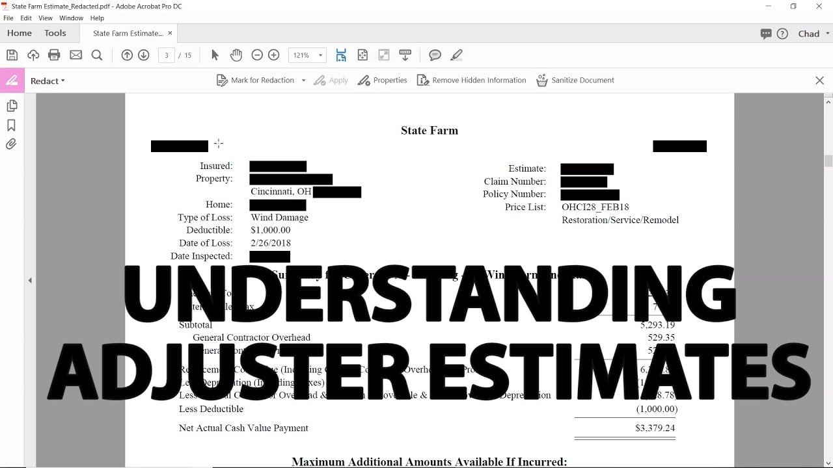Toggle full screen mode icon
The width and height of the screenshot is (833, 468).
[384, 55]
